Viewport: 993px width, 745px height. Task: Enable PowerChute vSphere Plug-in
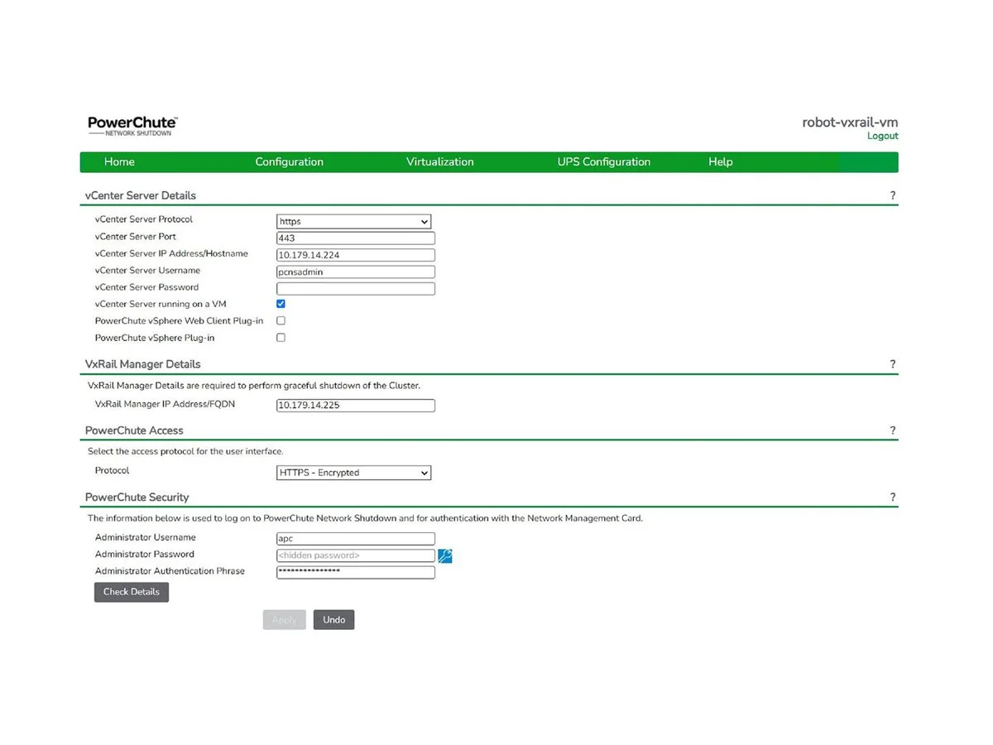coord(281,337)
